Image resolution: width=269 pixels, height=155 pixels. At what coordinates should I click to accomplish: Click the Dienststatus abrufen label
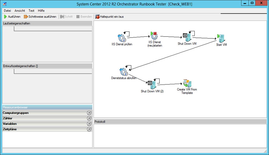[124, 78]
